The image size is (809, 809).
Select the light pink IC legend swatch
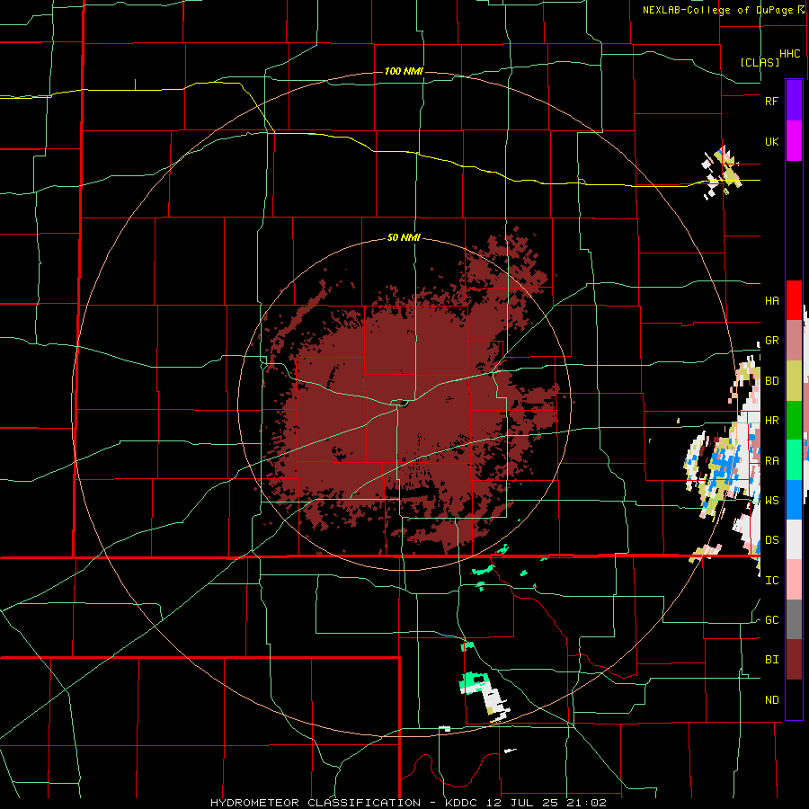click(x=794, y=580)
